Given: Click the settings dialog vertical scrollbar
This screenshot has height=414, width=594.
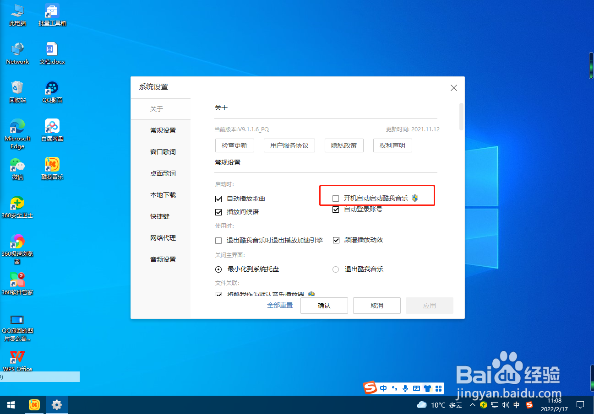Looking at the screenshot, I should 461,117.
